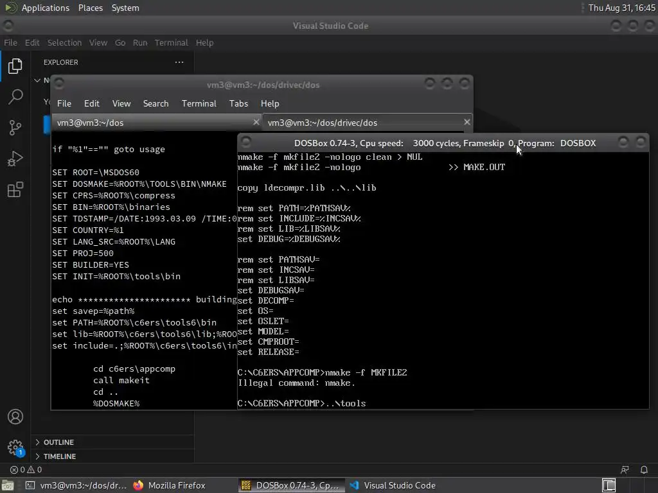Open the Places menu in top panel

click(x=90, y=8)
